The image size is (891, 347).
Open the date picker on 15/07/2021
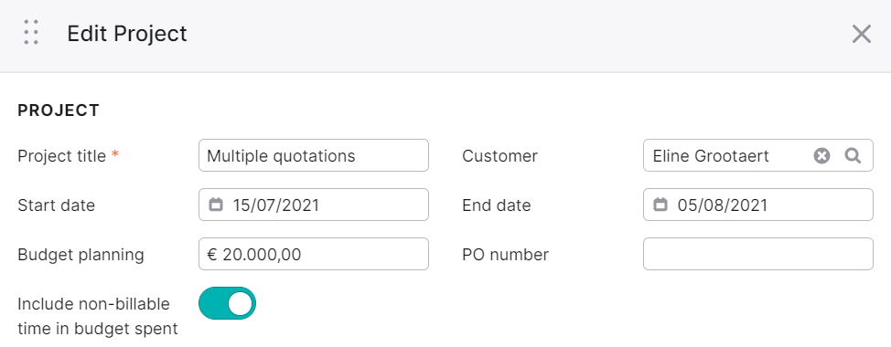pyautogui.click(x=314, y=205)
